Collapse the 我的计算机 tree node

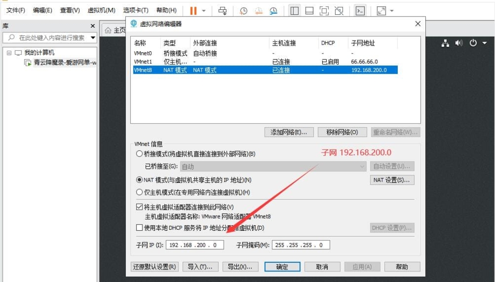coord(9,53)
